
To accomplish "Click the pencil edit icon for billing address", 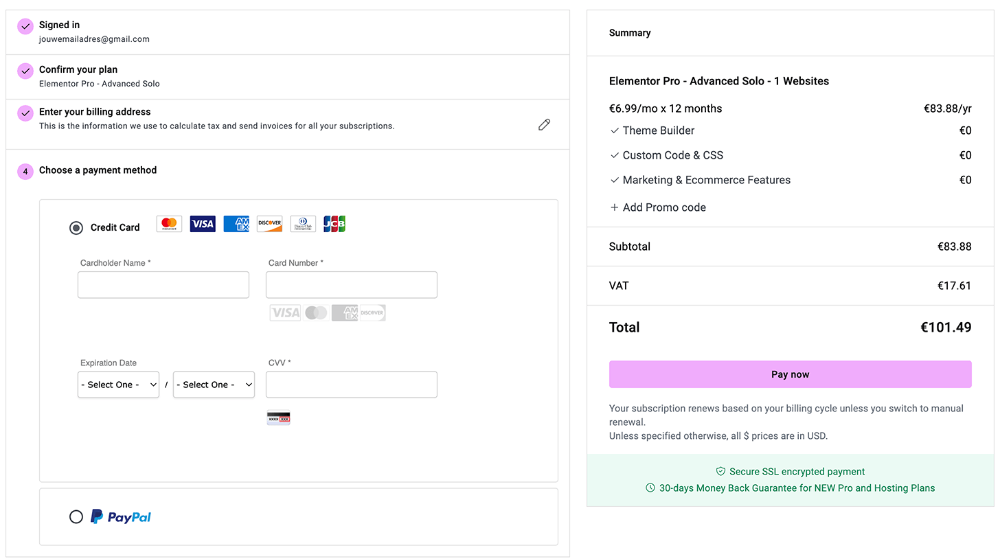I will [x=544, y=124].
